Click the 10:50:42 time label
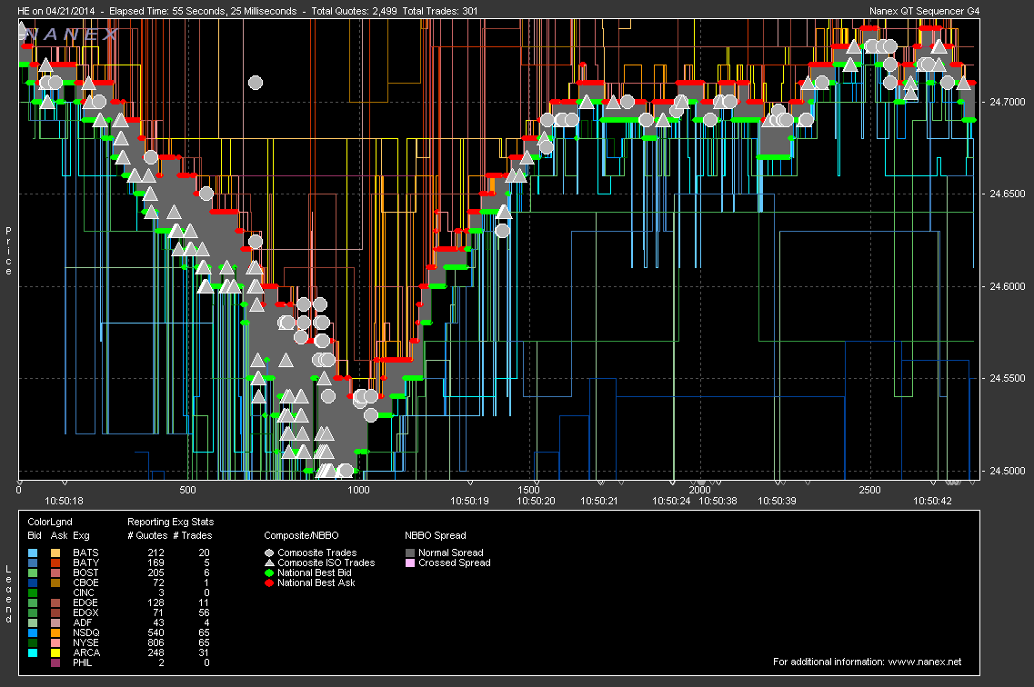This screenshot has width=1034, height=687. pos(932,502)
